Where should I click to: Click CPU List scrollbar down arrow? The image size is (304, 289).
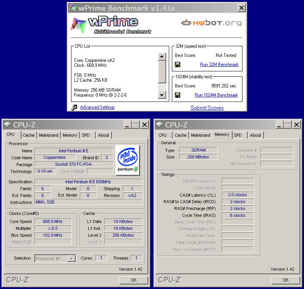click(162, 95)
